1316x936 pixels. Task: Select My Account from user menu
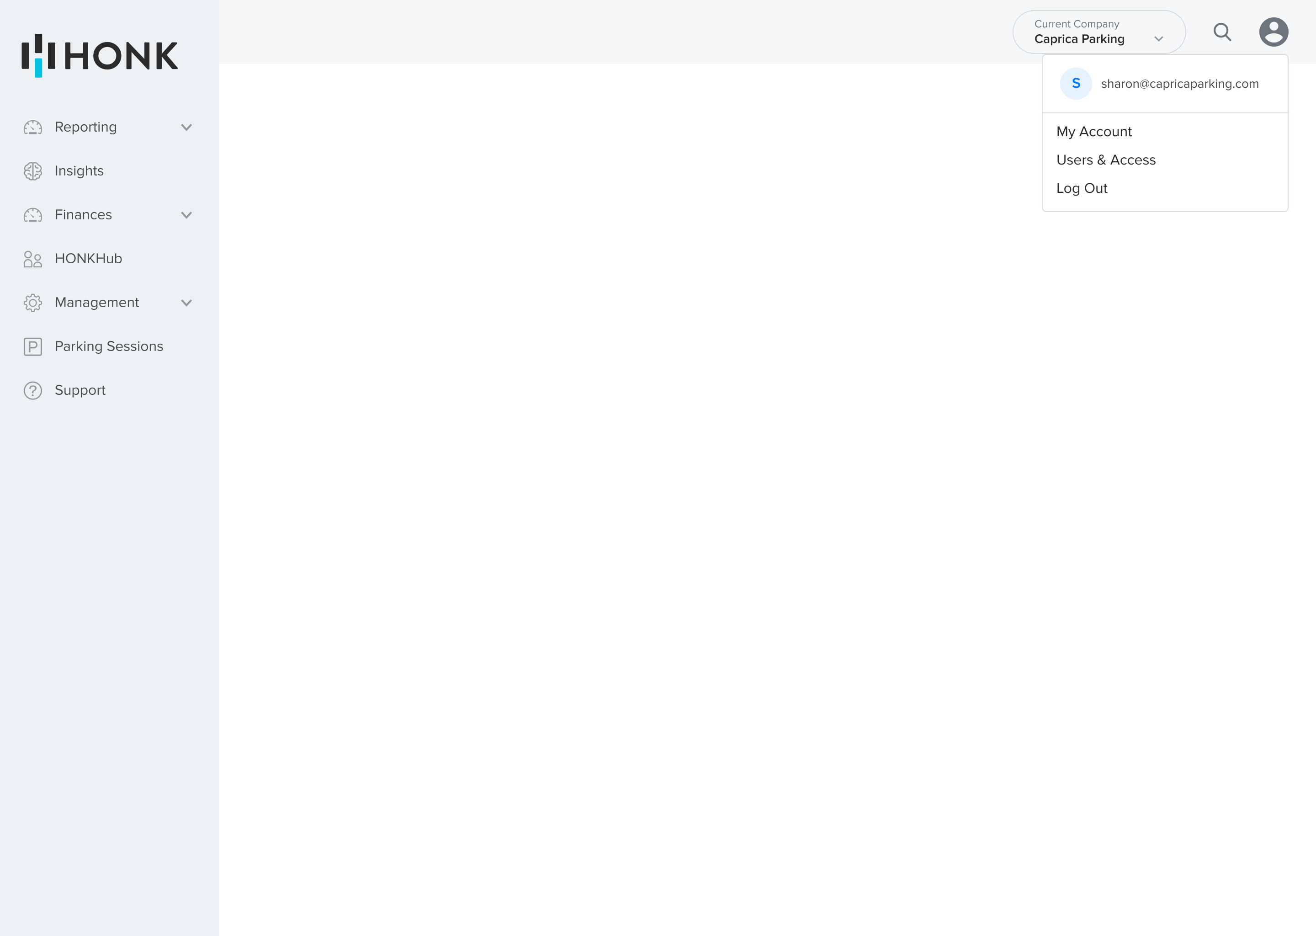coord(1093,132)
